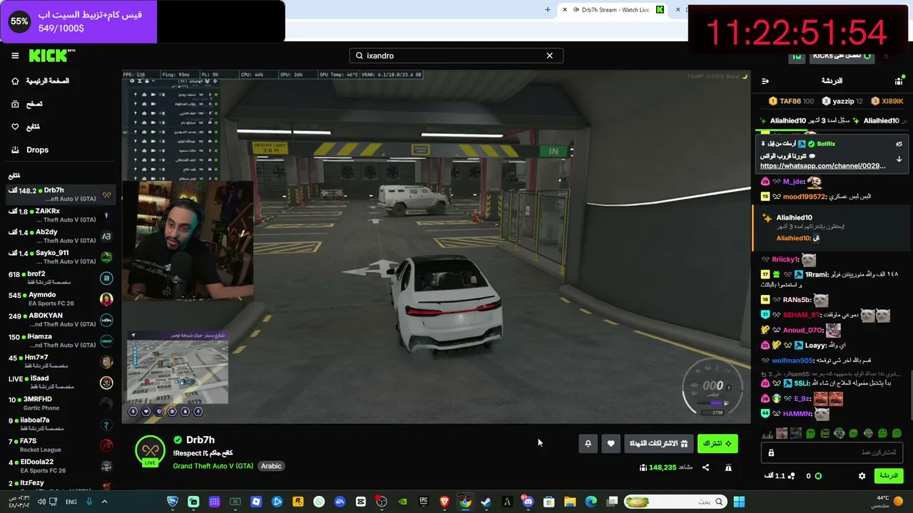Open the ElDoola22 channel in sidebar list
This screenshot has height=513, width=913.
click(60, 466)
